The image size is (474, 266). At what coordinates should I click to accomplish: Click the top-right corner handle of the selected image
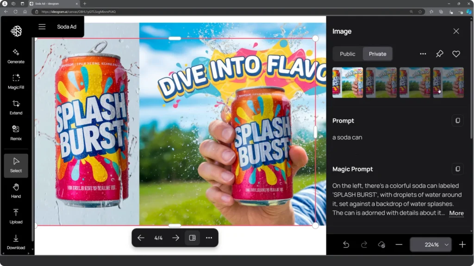pyautogui.click(x=315, y=38)
